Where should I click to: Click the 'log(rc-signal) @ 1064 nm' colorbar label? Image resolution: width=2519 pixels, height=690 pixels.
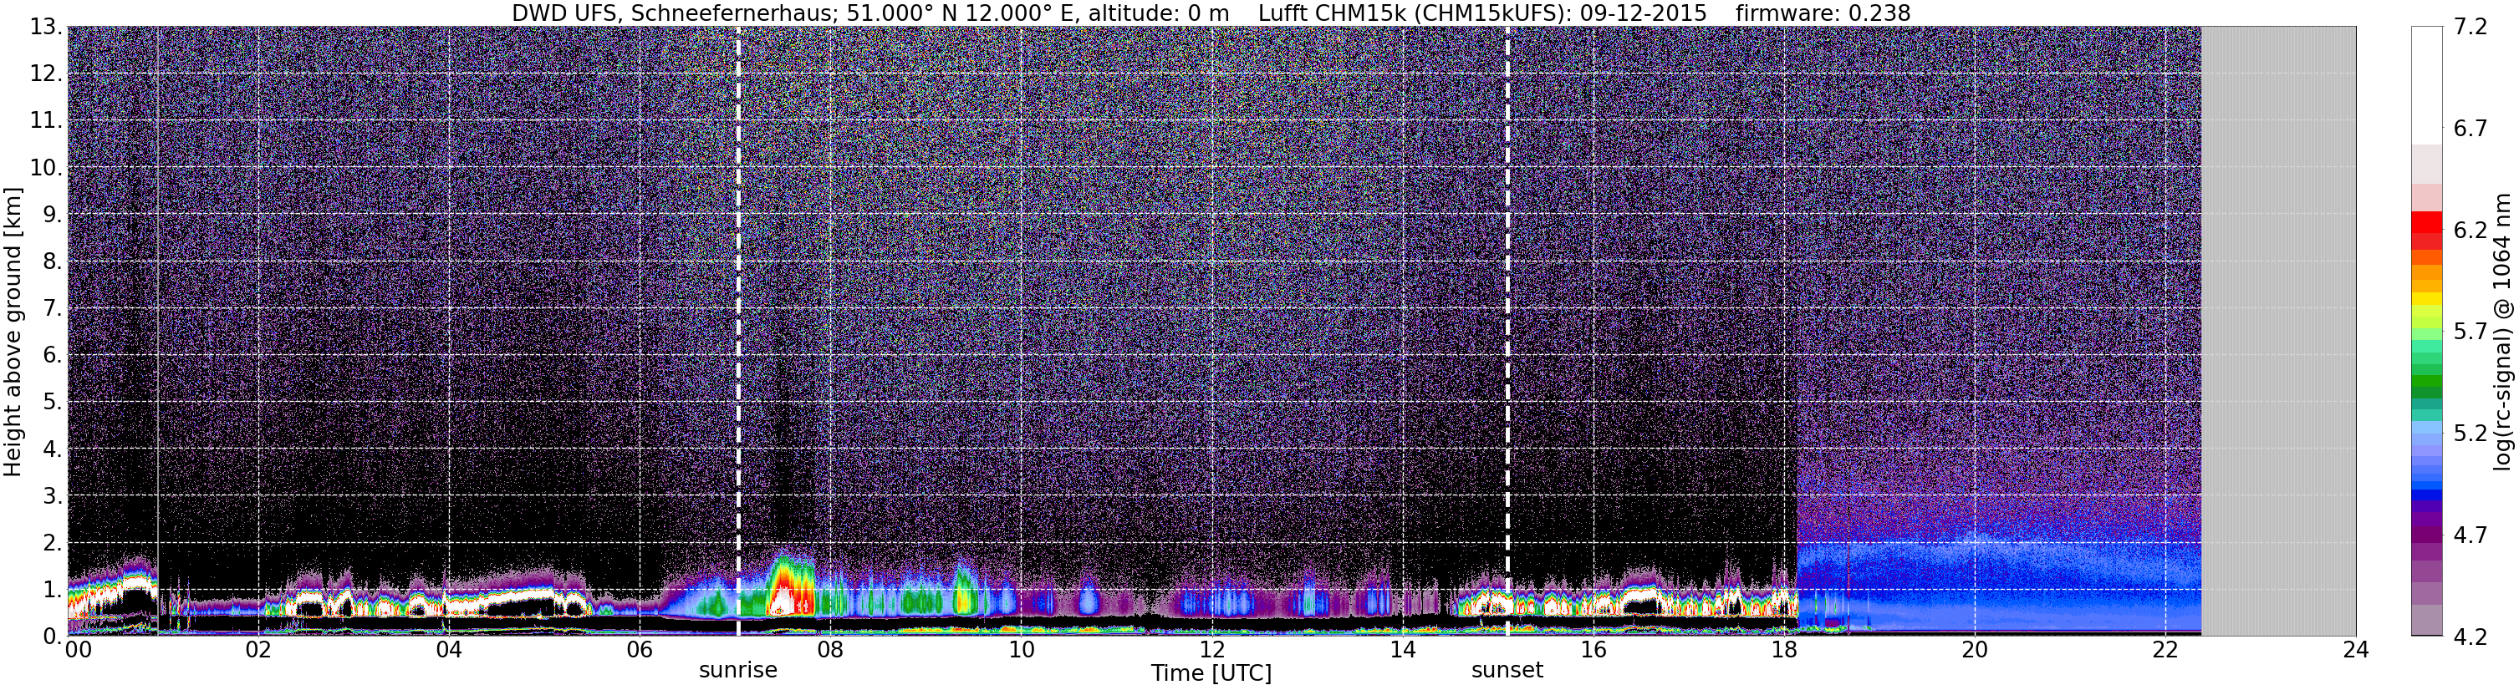pyautogui.click(x=2501, y=332)
